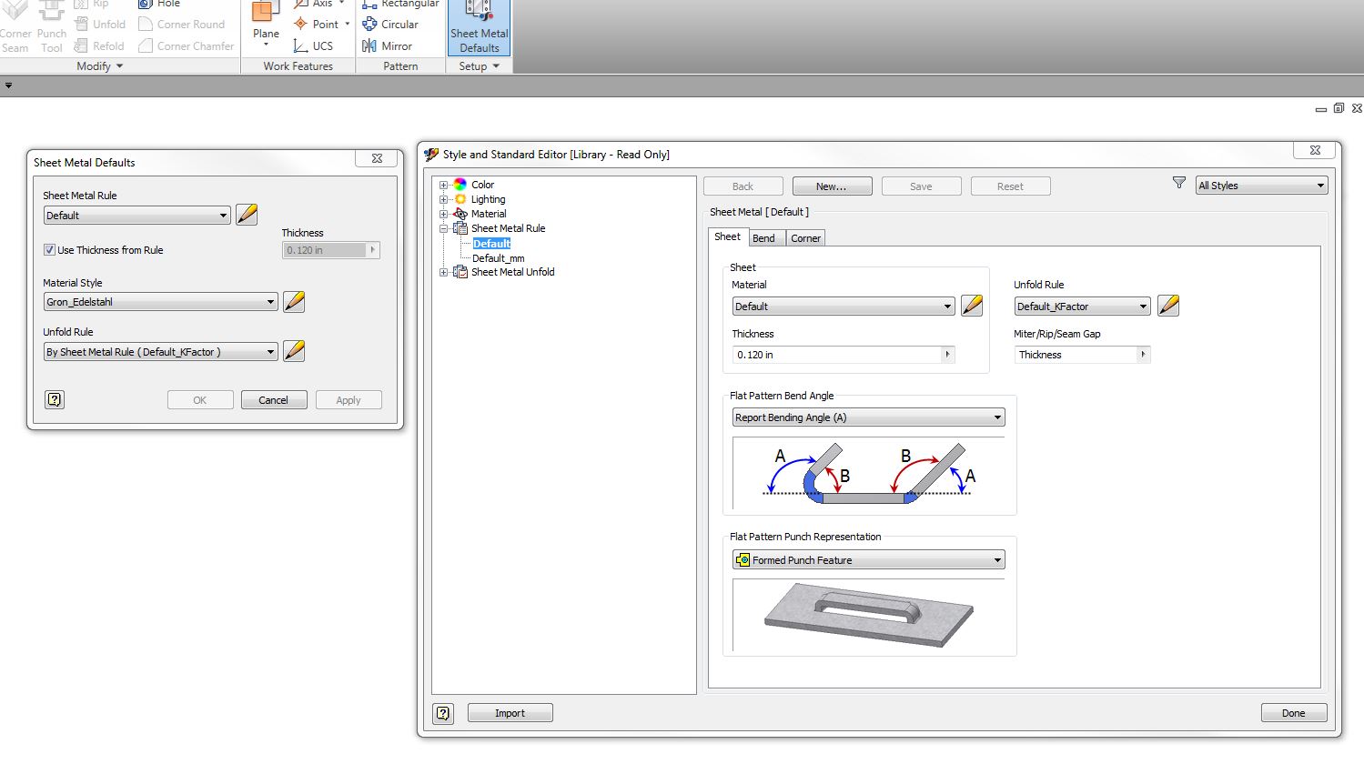
Task: Restore the document window size
Action: (1339, 108)
